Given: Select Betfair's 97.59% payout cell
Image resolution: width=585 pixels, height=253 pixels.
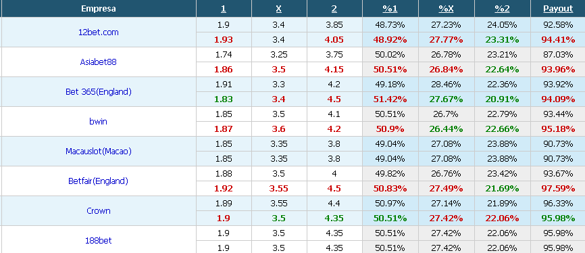Looking at the screenshot, I should 558,189.
